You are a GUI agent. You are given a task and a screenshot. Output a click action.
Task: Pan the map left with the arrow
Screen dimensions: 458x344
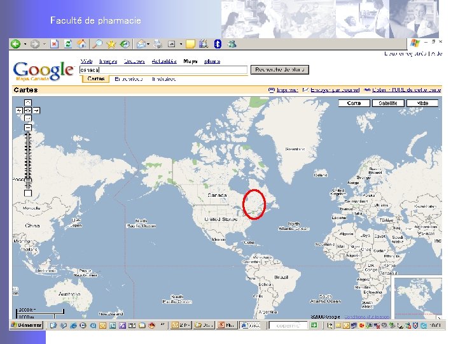(19, 110)
